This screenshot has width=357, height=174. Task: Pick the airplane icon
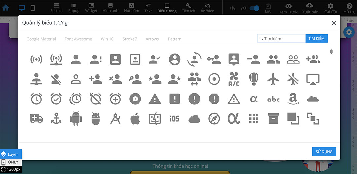coord(273,79)
